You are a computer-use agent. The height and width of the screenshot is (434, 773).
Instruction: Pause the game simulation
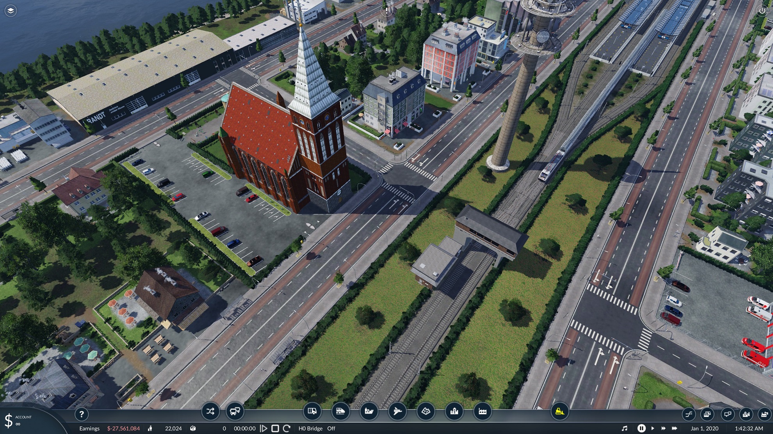tap(641, 428)
